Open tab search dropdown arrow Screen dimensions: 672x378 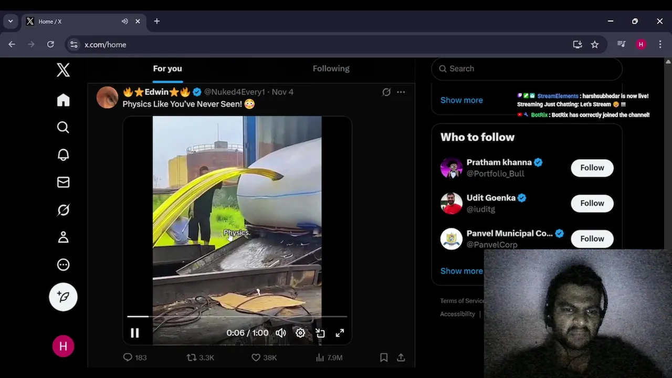coord(10,22)
